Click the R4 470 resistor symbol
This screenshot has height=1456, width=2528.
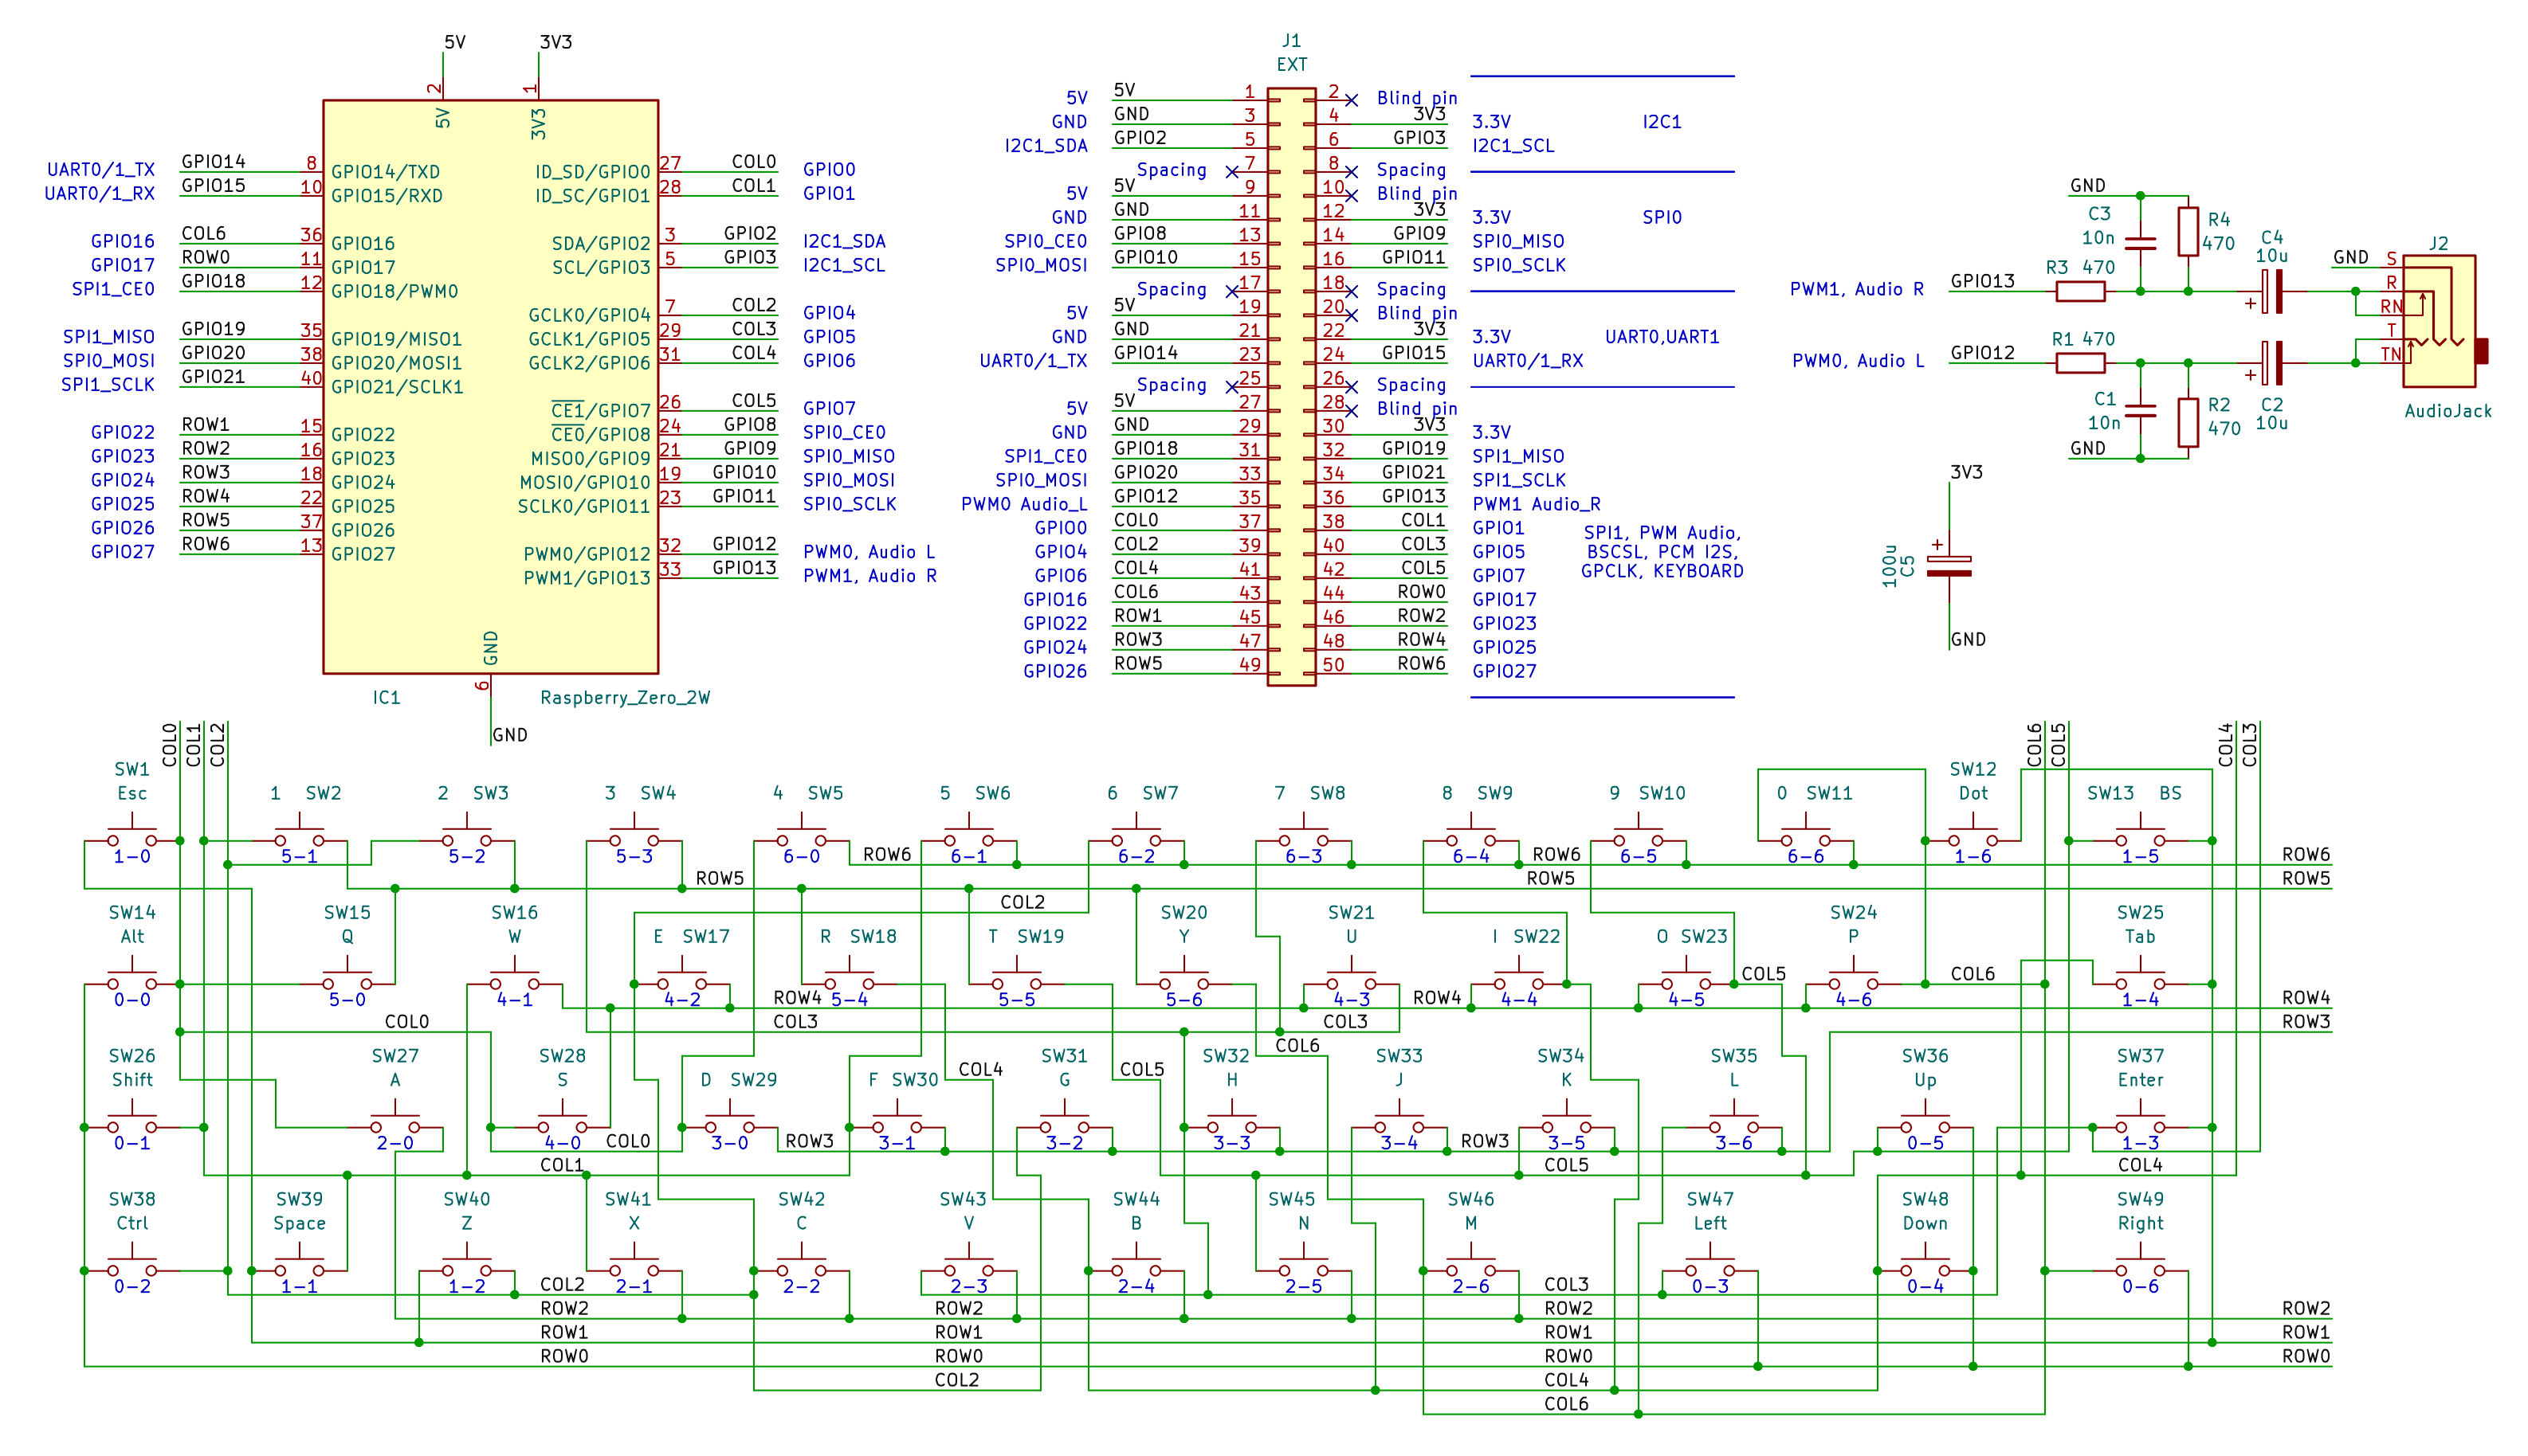[x=2188, y=232]
